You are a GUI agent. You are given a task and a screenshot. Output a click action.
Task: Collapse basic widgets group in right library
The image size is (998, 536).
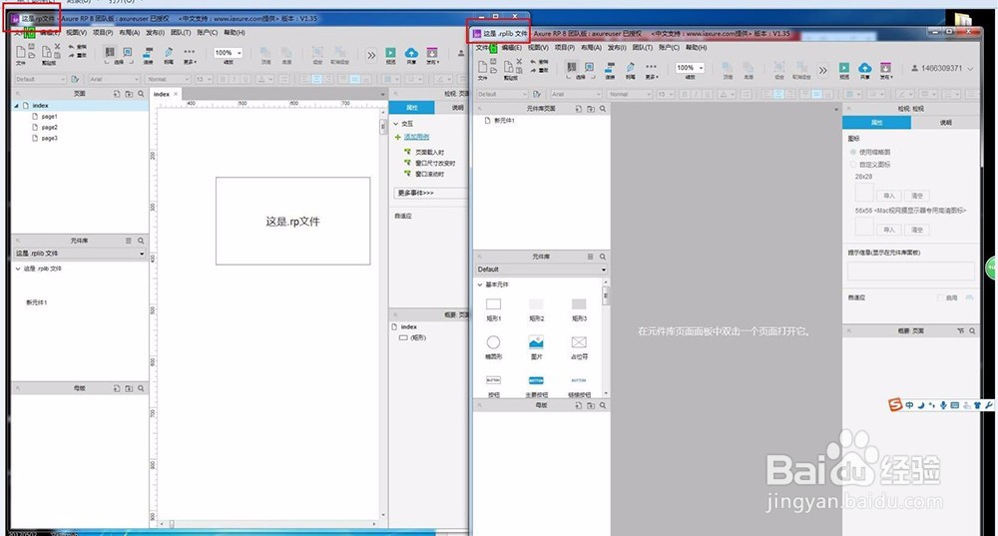point(480,284)
